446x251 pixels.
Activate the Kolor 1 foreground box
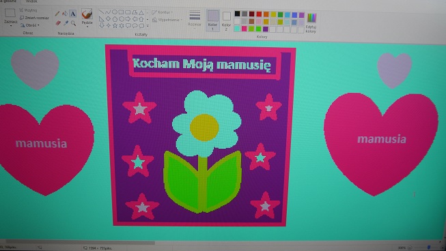[x=213, y=20]
